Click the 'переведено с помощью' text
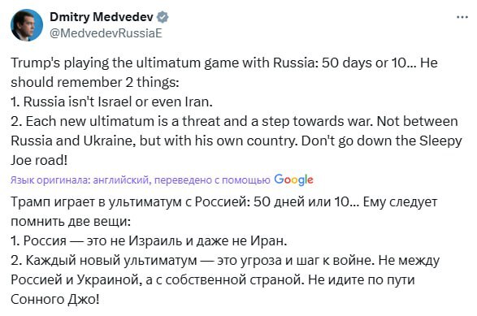 click(x=212, y=180)
